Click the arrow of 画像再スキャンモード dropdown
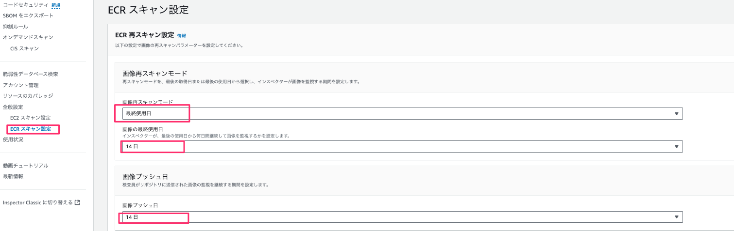 pyautogui.click(x=676, y=114)
